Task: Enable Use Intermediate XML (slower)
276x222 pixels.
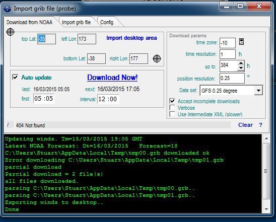Action: [x=172, y=114]
